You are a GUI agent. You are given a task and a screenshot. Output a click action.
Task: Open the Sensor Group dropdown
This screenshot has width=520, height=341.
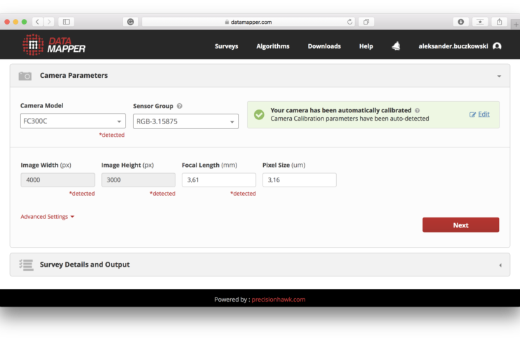click(x=185, y=121)
